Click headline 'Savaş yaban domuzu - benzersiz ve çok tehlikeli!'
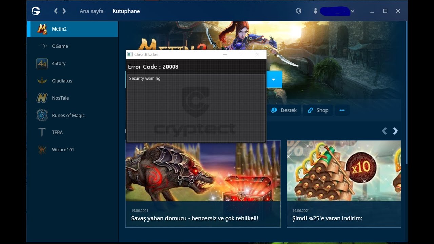Screen dimensions: 434x244 click(195, 218)
